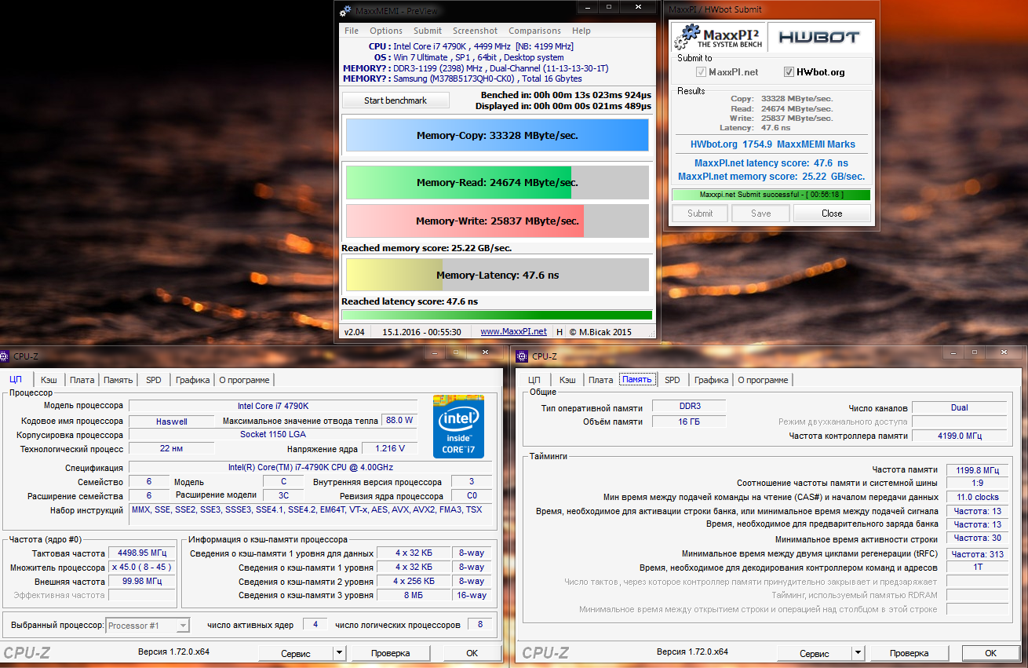
Task: Open О программе tab in CPU-Z processor window
Action: (x=244, y=380)
